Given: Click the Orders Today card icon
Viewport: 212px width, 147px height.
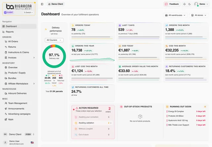Looking at the screenshot, I should click(x=73, y=25).
